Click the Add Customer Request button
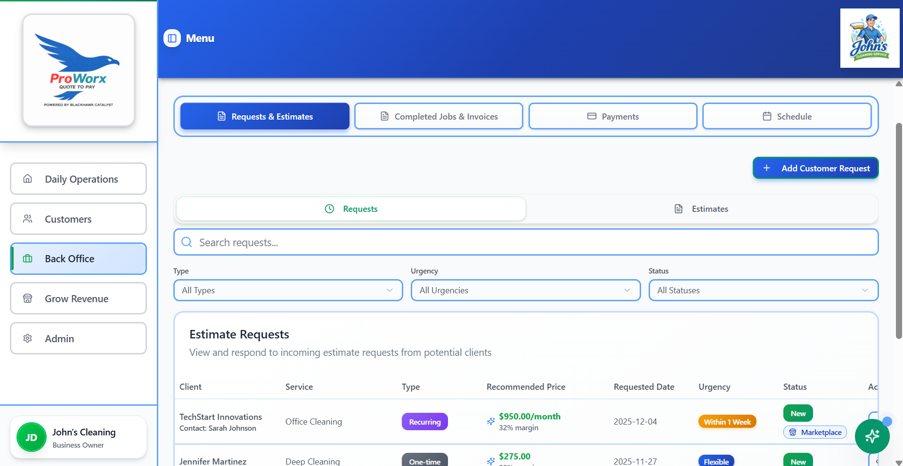The width and height of the screenshot is (903, 466). tap(815, 168)
